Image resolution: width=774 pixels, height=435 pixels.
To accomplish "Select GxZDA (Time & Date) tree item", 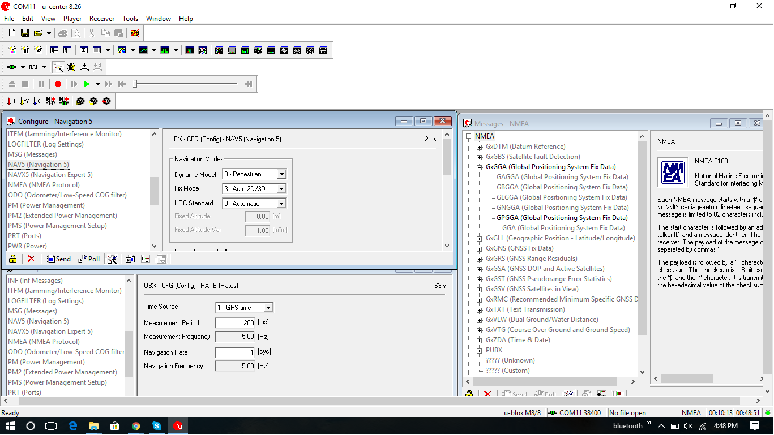I will [x=518, y=340].
